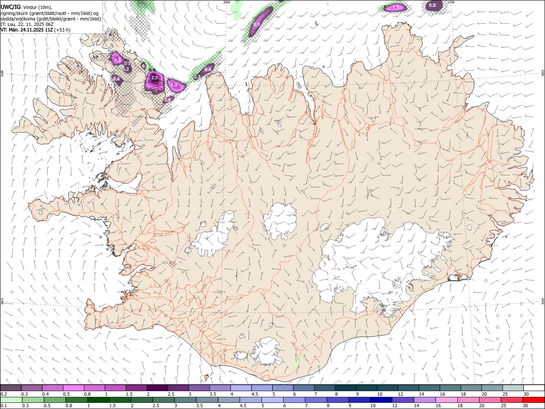Click the deep blue lower swatch from 10 to 12
545x409 pixels.
(x=381, y=400)
